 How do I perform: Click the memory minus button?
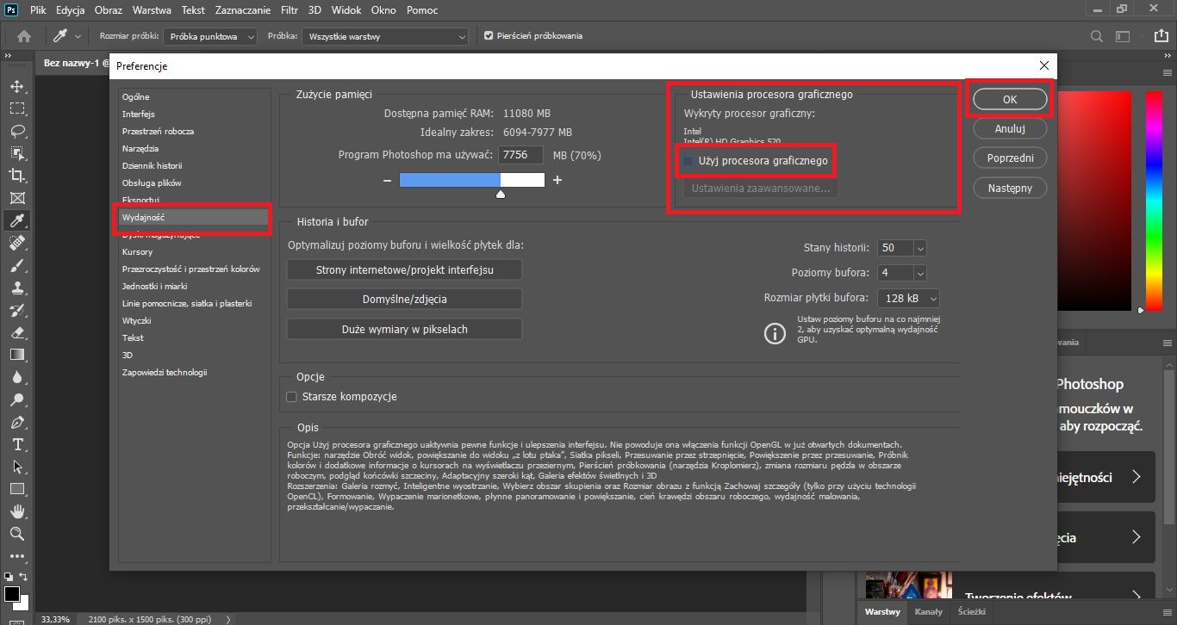387,180
